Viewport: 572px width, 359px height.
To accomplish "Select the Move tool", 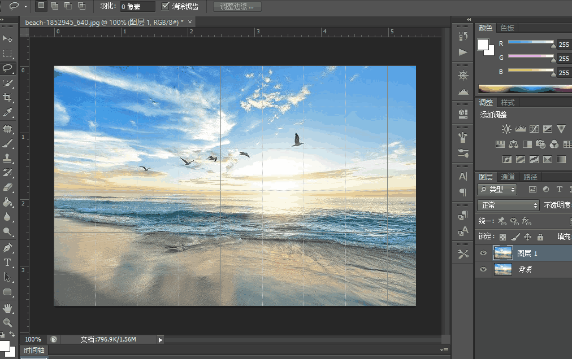I will click(7, 38).
